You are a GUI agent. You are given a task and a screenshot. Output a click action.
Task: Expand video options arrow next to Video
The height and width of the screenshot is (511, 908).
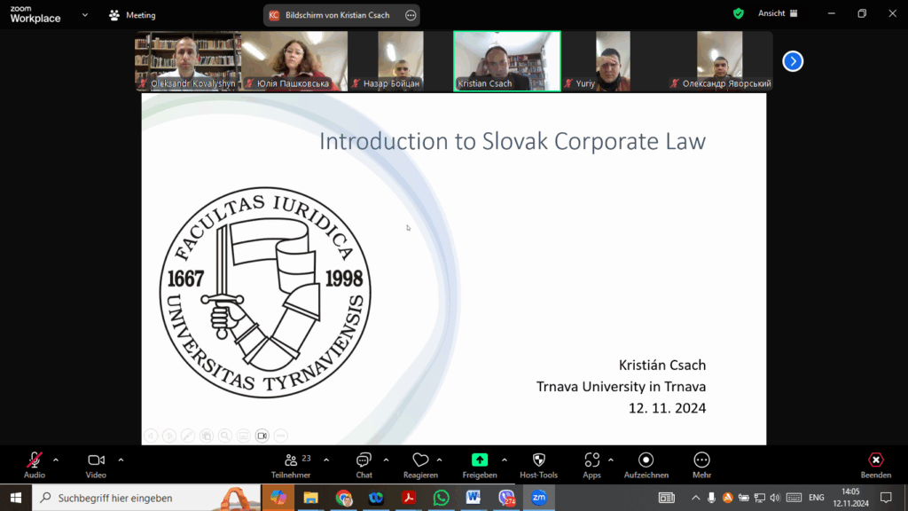121,460
